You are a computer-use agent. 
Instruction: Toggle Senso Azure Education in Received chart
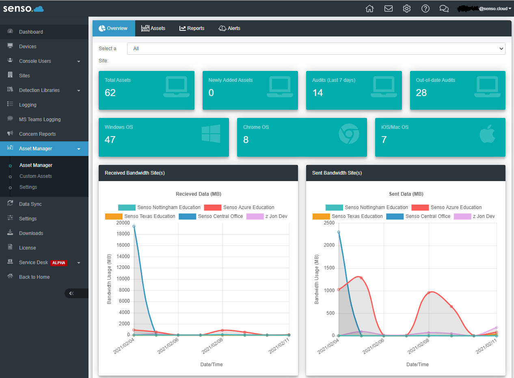click(239, 207)
